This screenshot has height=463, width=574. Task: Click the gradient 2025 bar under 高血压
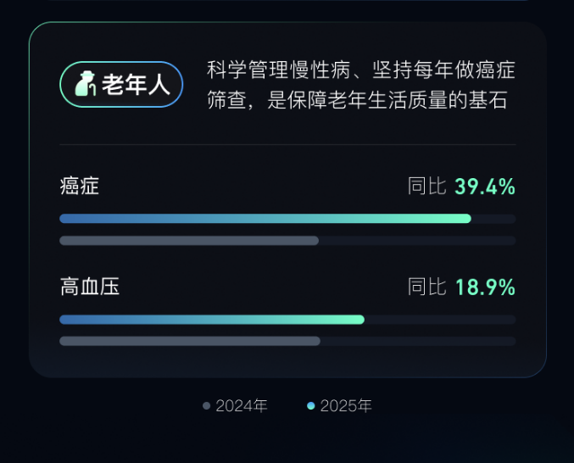(212, 320)
